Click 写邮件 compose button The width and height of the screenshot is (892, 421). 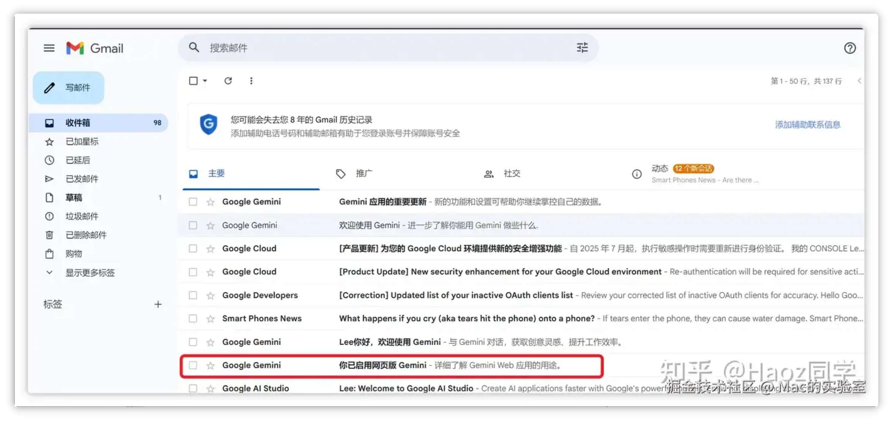(68, 88)
